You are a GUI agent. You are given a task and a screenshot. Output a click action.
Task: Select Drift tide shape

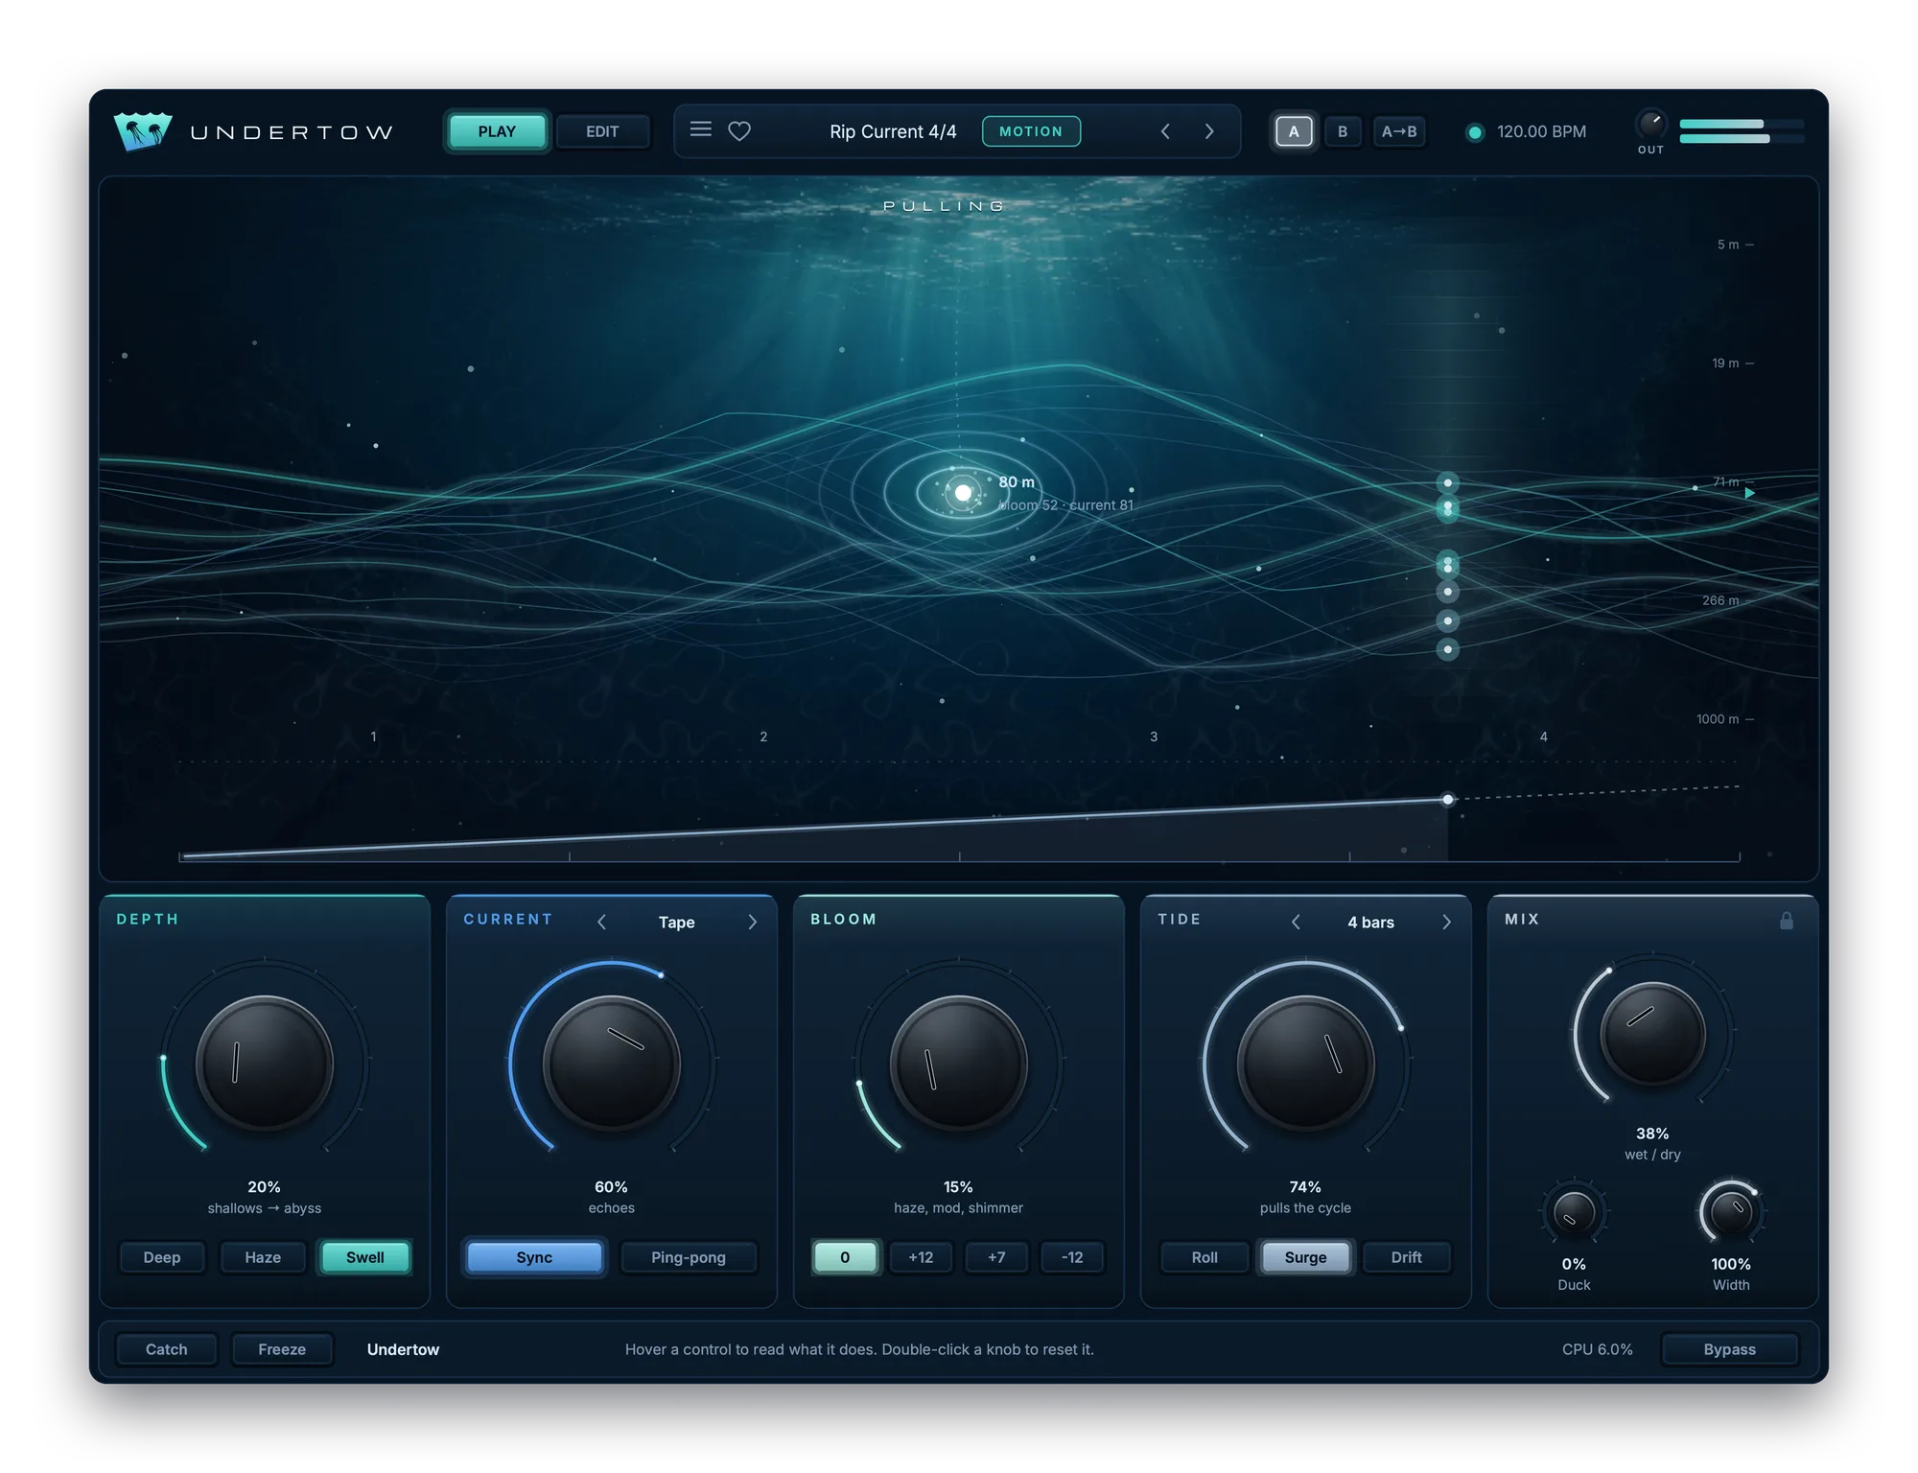pyautogui.click(x=1406, y=1257)
